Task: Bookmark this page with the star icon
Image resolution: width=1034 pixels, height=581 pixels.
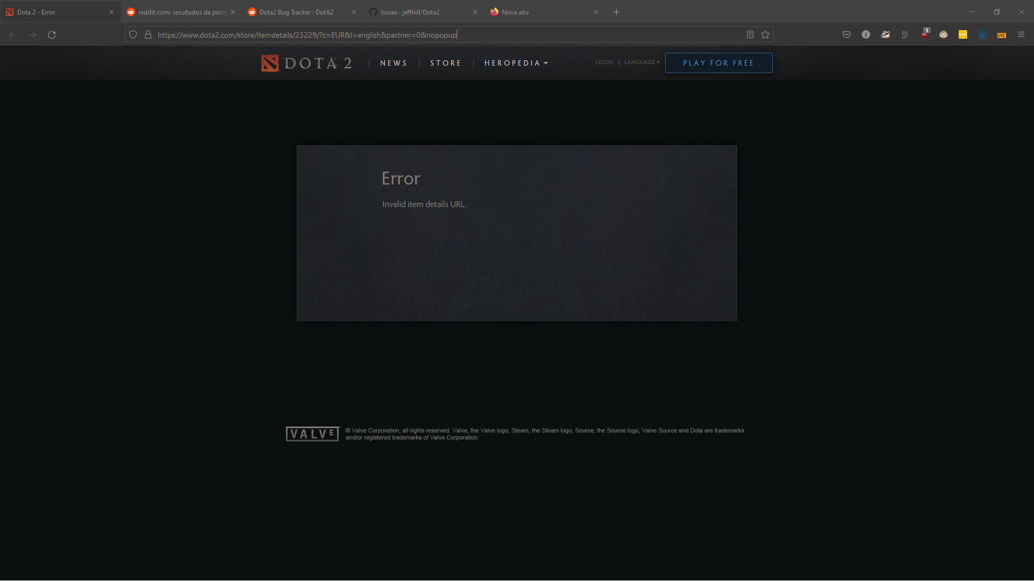Action: coord(765,34)
